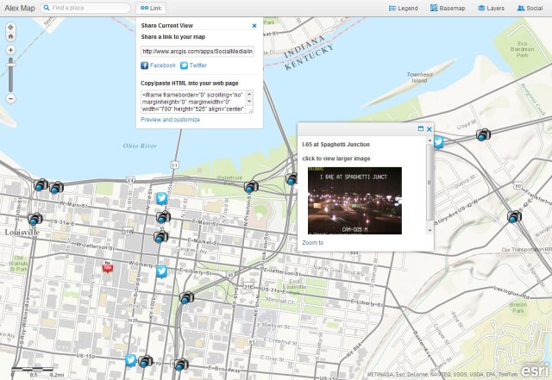Click the Home extent button
The width and height of the screenshot is (552, 380).
(x=10, y=36)
